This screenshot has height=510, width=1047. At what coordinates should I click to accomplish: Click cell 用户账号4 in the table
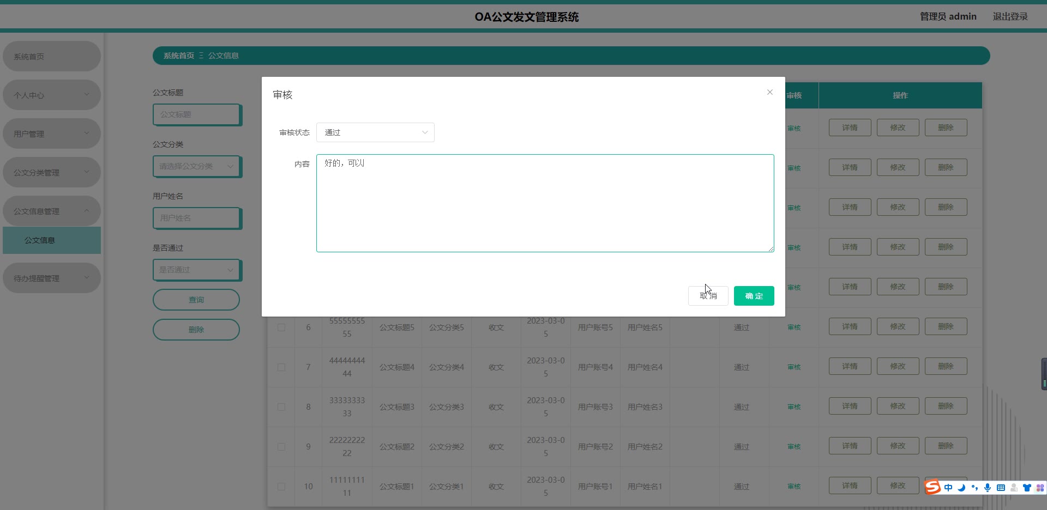(x=595, y=367)
